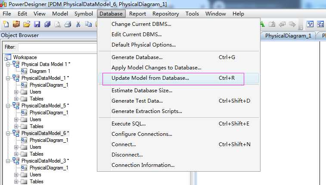
Task: Collapse the PhysicalDataModel_3 tree node
Action: pyautogui.click(x=8, y=161)
